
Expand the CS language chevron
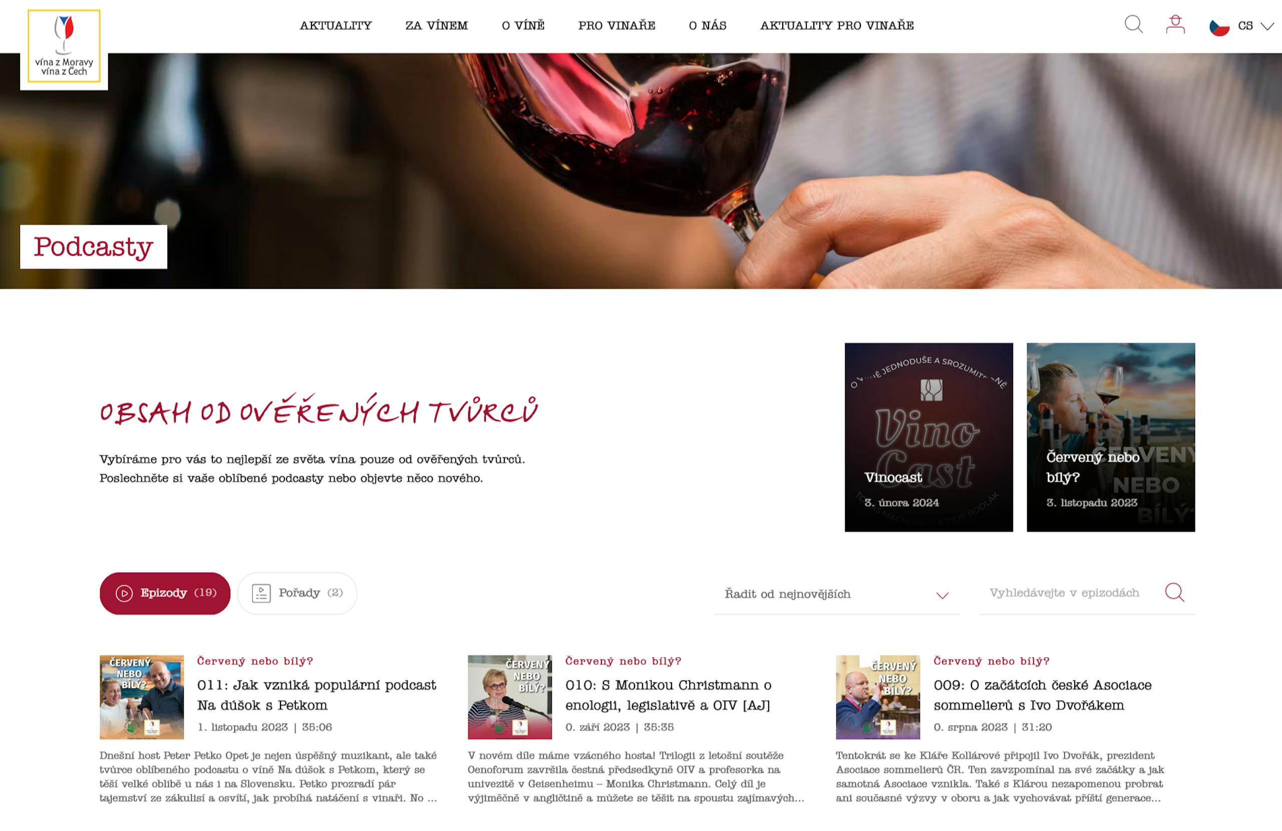click(1267, 27)
